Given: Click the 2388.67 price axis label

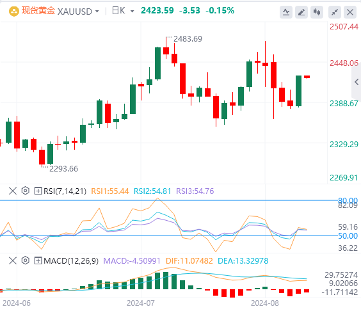Looking at the screenshot, I should (x=344, y=104).
